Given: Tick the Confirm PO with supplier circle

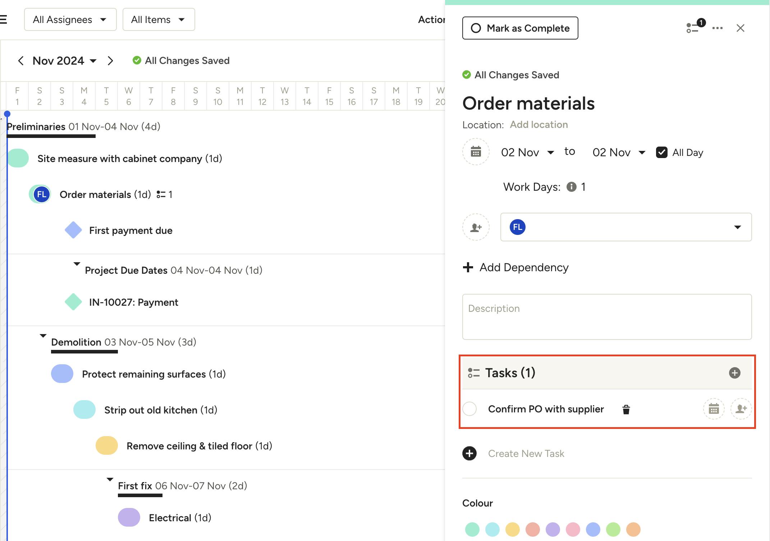Looking at the screenshot, I should (x=469, y=409).
